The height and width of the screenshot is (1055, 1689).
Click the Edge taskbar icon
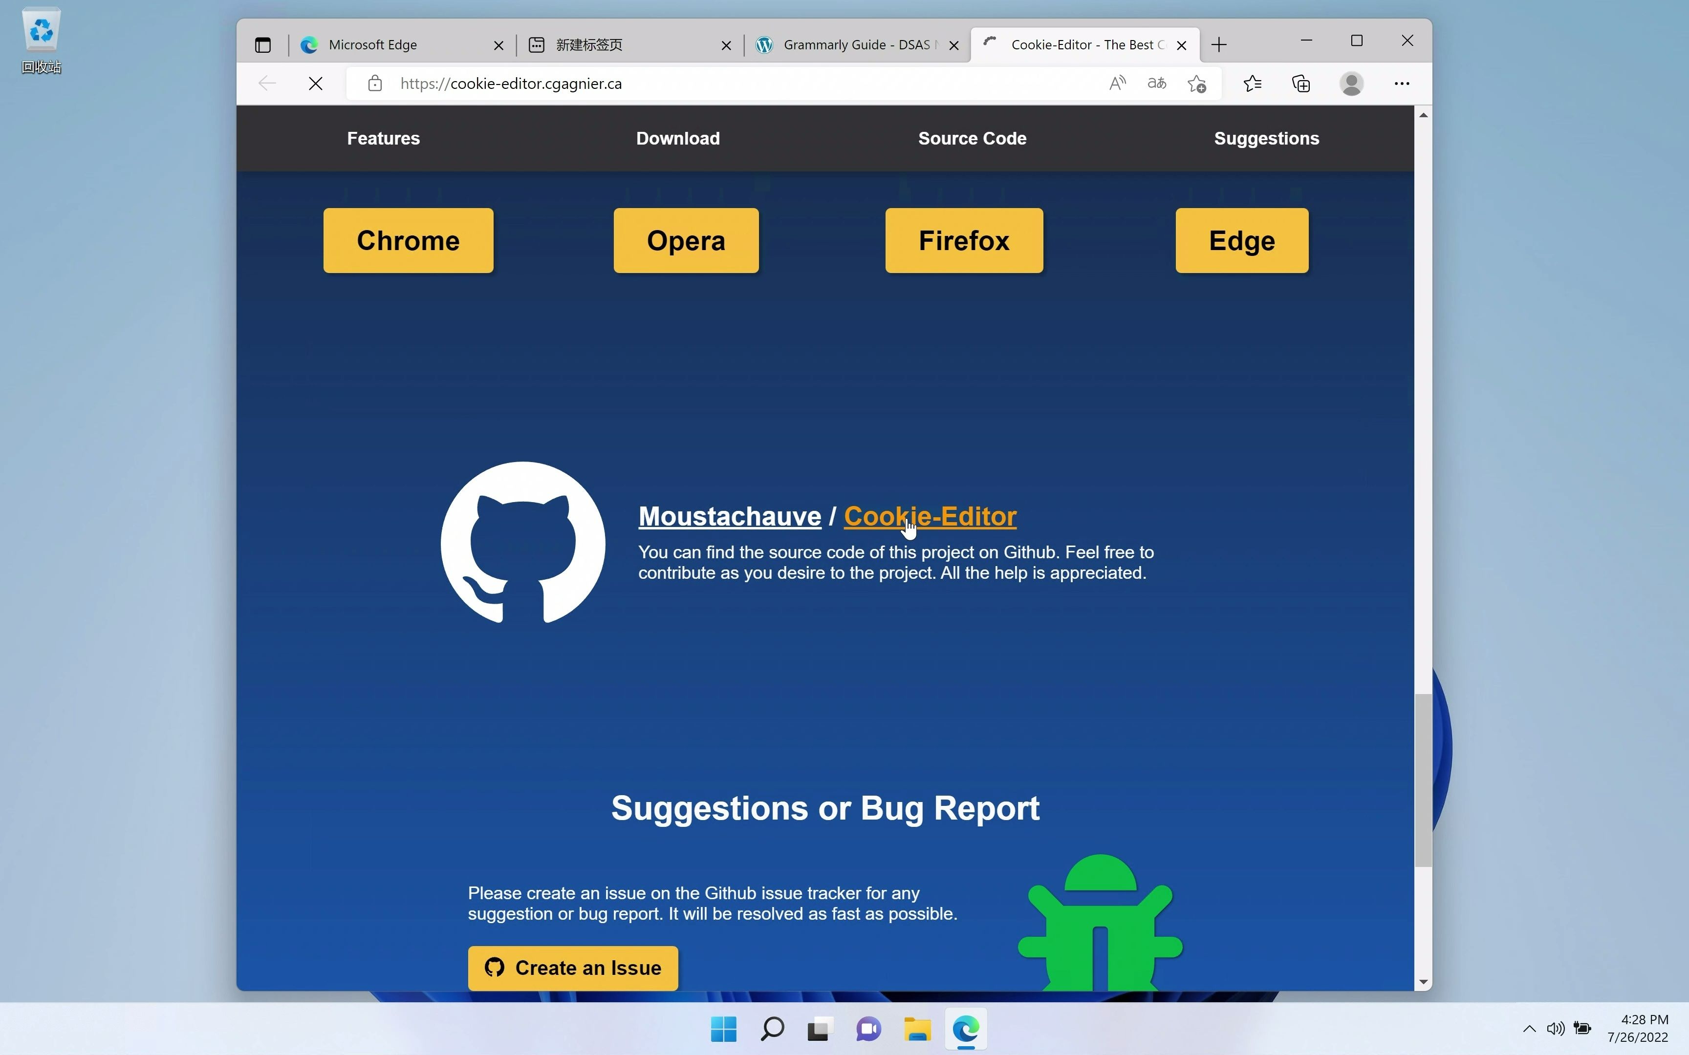pyautogui.click(x=966, y=1029)
